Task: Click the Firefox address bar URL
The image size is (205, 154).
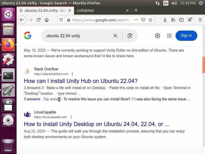Action: (101, 20)
